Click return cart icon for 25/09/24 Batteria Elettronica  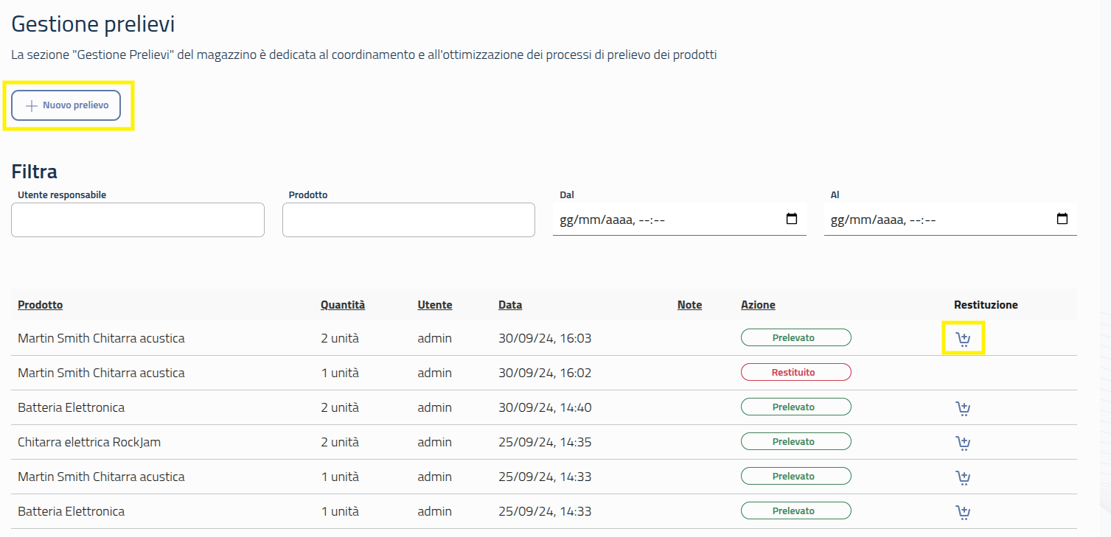pos(963,512)
